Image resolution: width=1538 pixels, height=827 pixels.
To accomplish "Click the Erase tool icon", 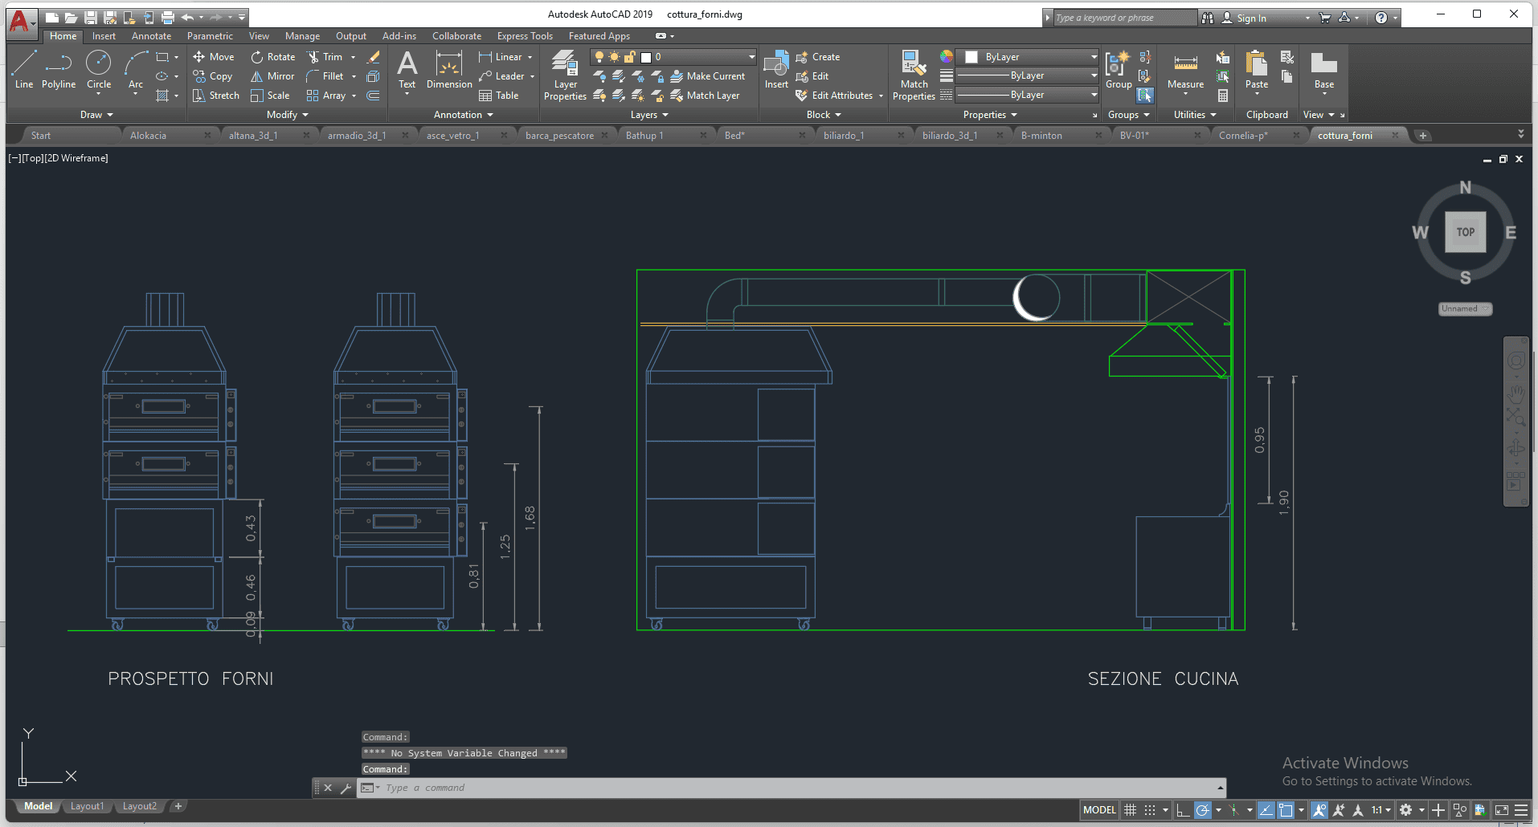I will (374, 57).
